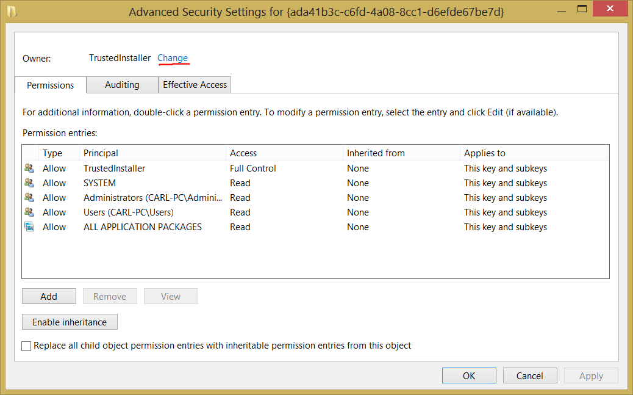
Task: Sort by the Applies to column header
Action: point(534,153)
